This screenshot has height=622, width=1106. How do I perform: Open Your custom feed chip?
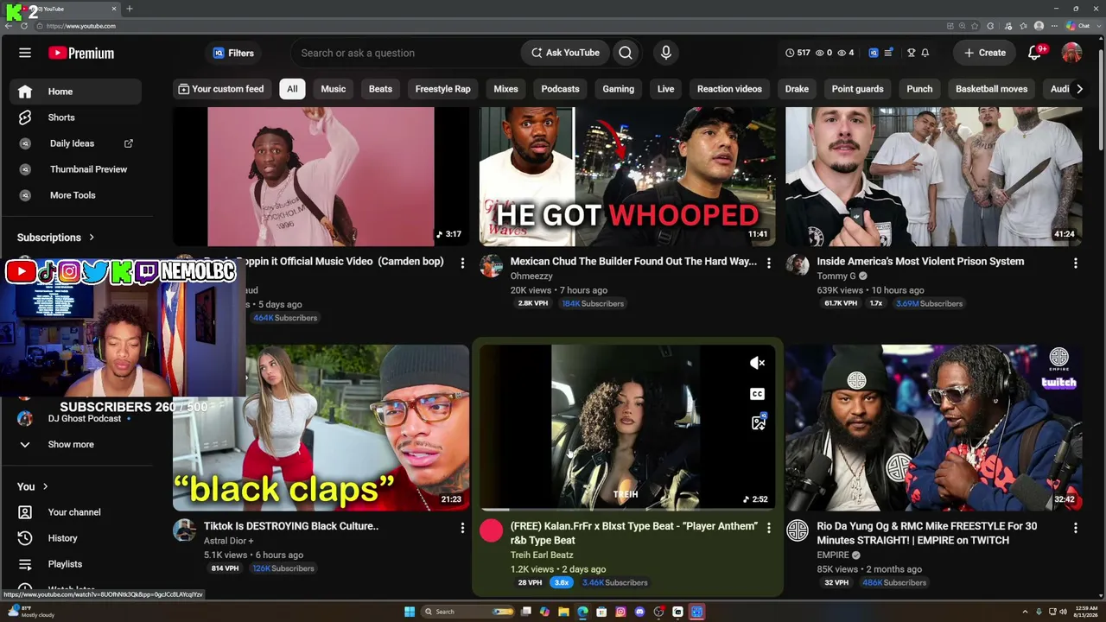[221, 89]
